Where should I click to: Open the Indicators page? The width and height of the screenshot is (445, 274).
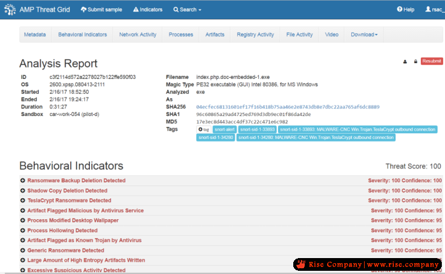tap(148, 10)
